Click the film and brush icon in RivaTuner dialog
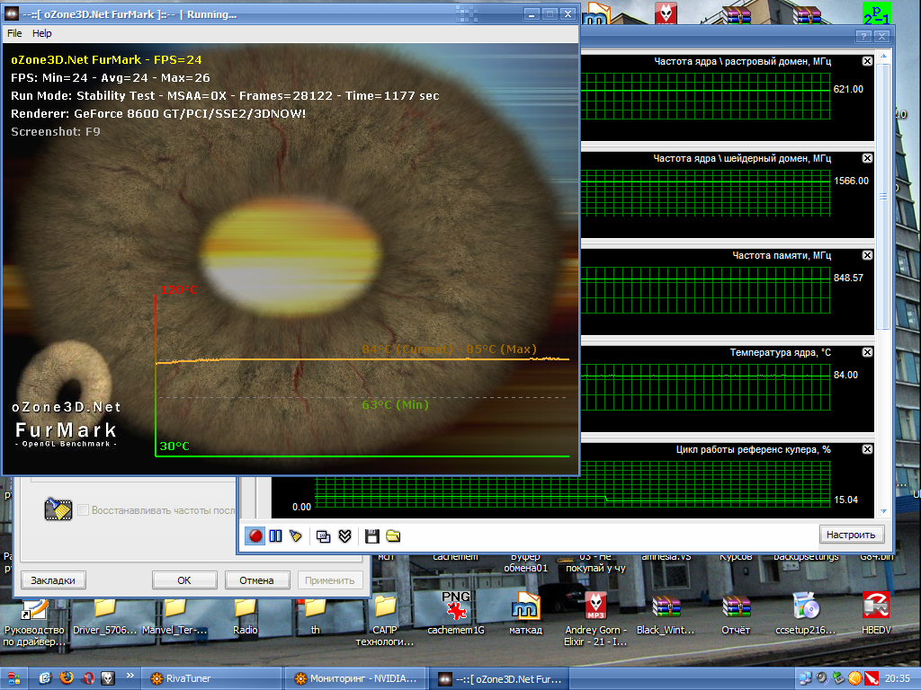The width and height of the screenshot is (921, 690). coord(58,509)
